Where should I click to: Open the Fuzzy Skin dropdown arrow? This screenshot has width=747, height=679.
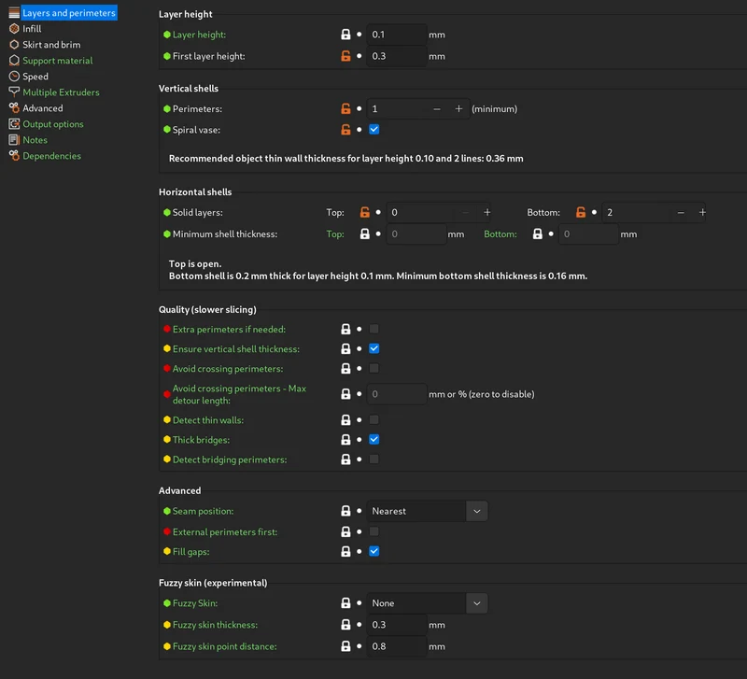[x=477, y=603]
